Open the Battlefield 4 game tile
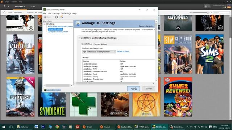232x130 pixels. 20,54
